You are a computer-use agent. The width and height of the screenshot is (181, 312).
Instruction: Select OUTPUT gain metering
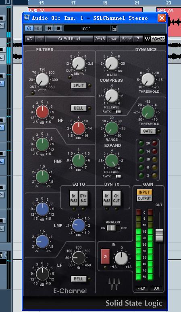145,198
